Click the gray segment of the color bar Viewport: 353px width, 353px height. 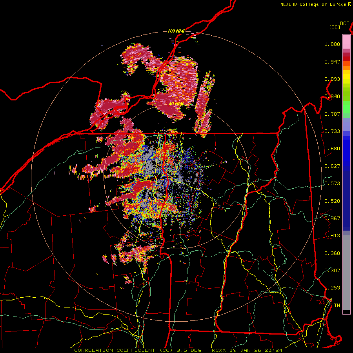[x=346, y=273]
